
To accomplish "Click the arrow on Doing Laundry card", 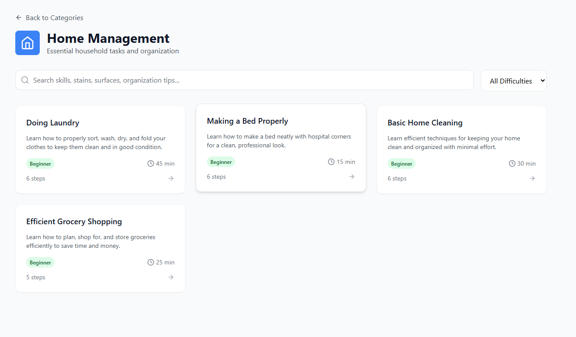I will [x=171, y=178].
